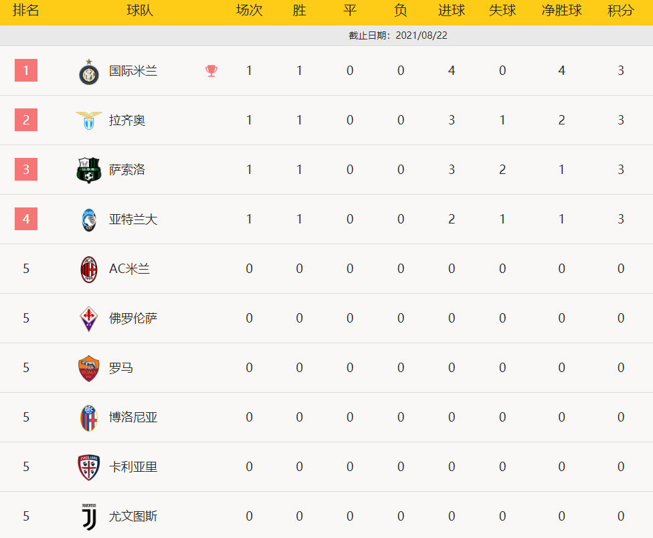Viewport: 653px width, 538px height.
Task: Click the Lazio eagle crest
Action: [89, 120]
